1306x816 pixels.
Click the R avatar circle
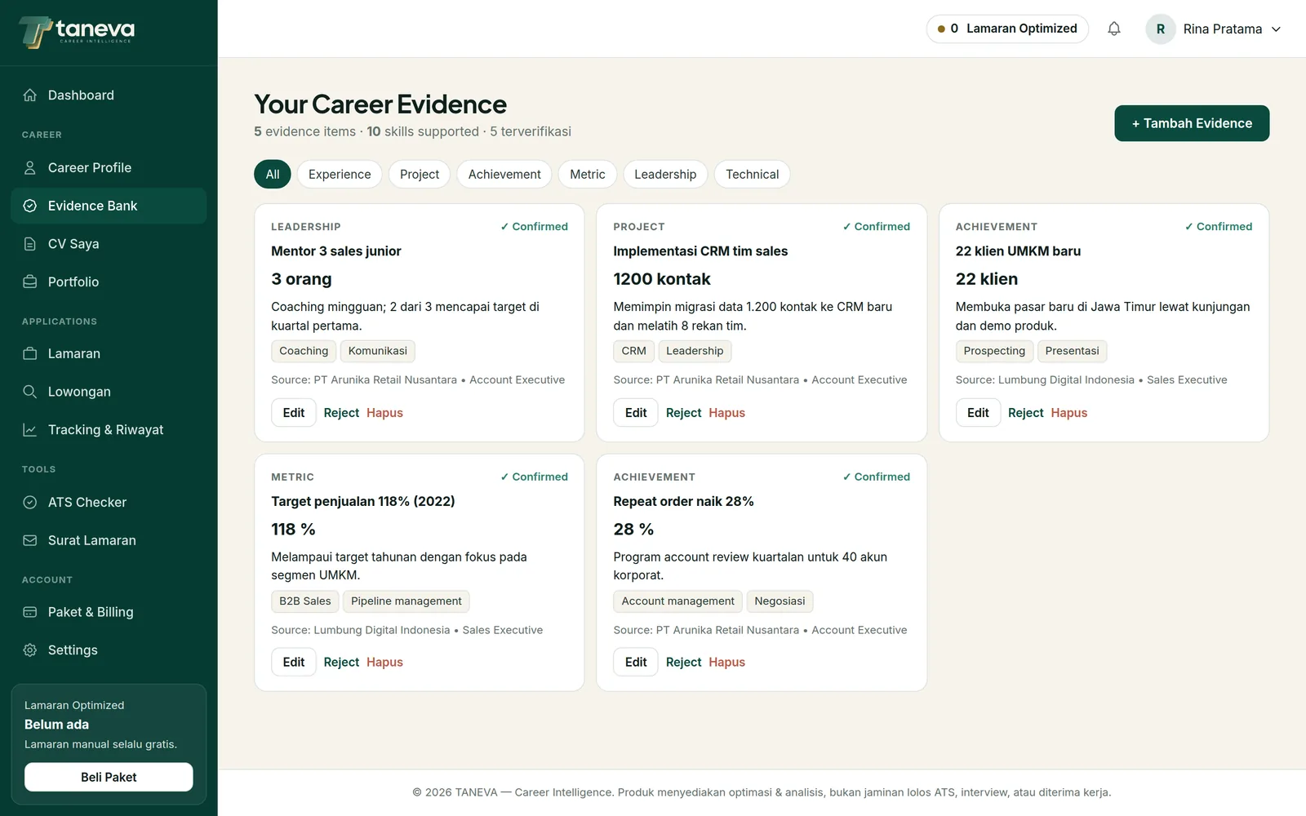pos(1161,29)
